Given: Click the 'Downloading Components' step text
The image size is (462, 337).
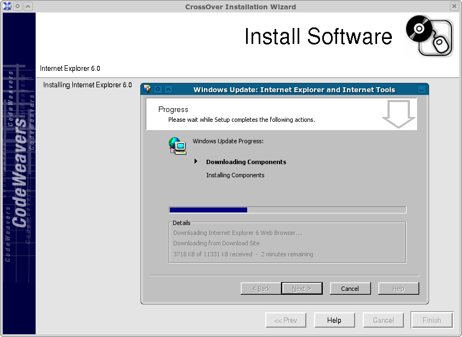Looking at the screenshot, I should pos(246,162).
